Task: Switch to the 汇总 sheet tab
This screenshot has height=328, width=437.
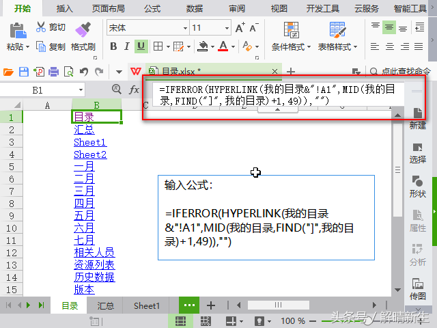Action: click(106, 306)
